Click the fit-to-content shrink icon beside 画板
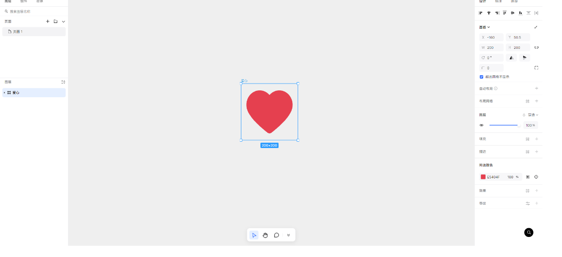The image size is (562, 257). [x=536, y=27]
